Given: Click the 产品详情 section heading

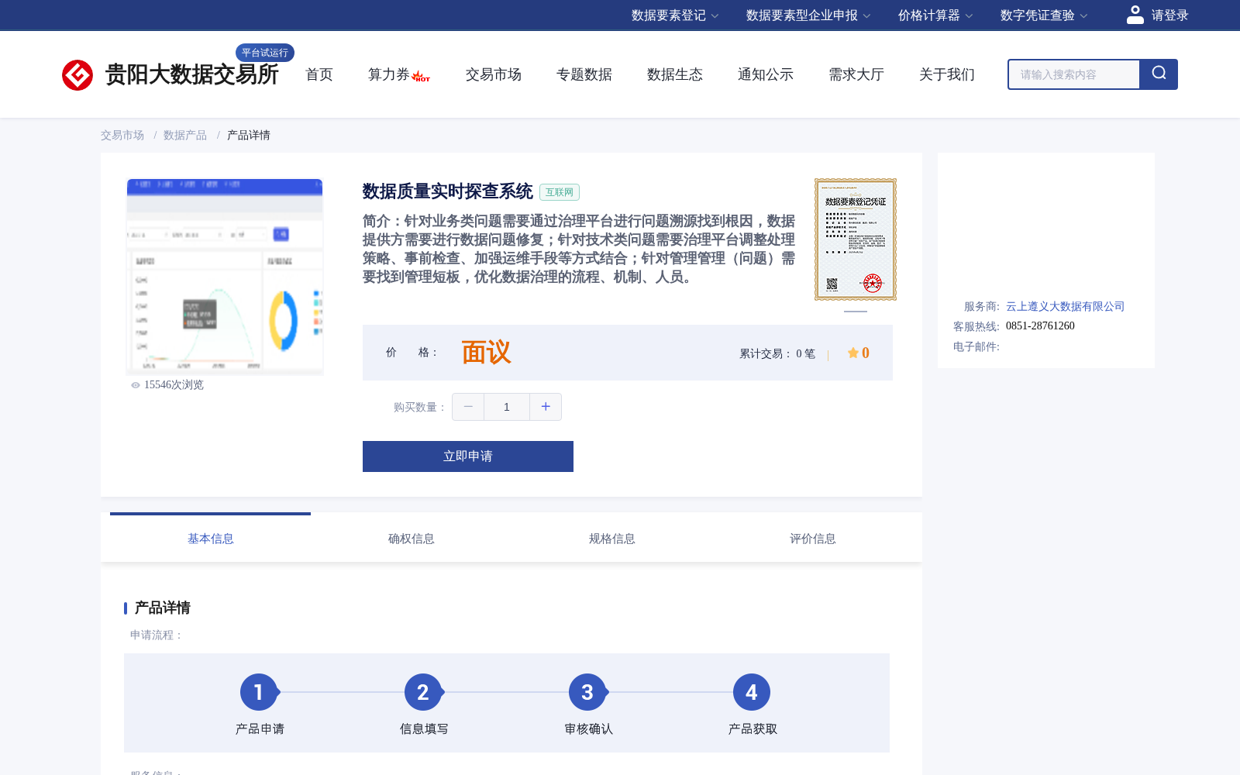Looking at the screenshot, I should click(163, 608).
